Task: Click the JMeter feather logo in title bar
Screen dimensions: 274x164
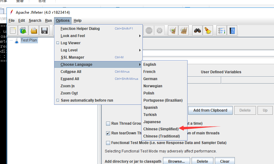Action: pyautogui.click(x=12, y=12)
